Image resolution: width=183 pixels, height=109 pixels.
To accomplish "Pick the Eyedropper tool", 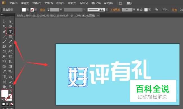I will 4,71.
